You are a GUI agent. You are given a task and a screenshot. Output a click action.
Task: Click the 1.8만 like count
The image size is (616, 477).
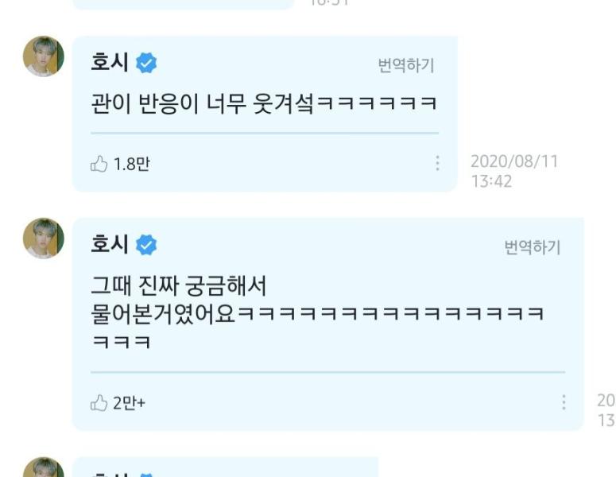132,164
